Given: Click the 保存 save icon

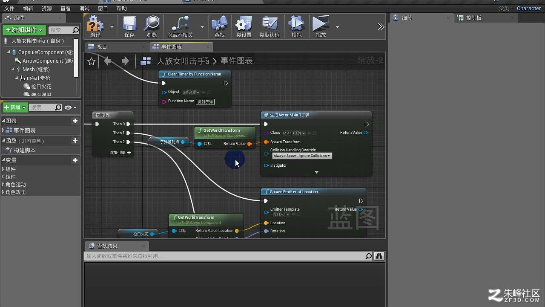Looking at the screenshot, I should 129,24.
